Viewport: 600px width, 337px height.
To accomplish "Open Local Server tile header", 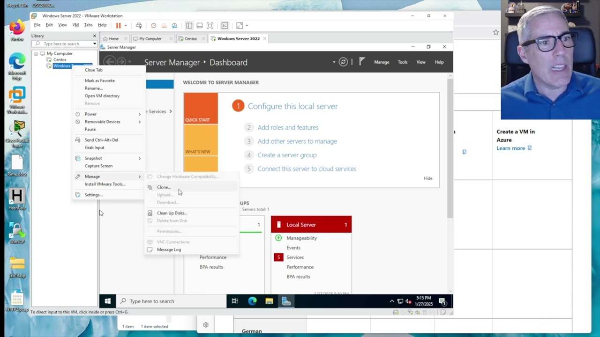I will [311, 225].
